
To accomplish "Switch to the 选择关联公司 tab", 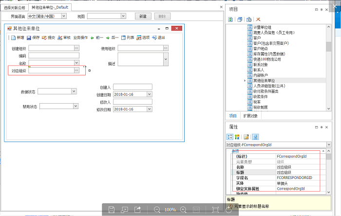I will coord(14,8).
